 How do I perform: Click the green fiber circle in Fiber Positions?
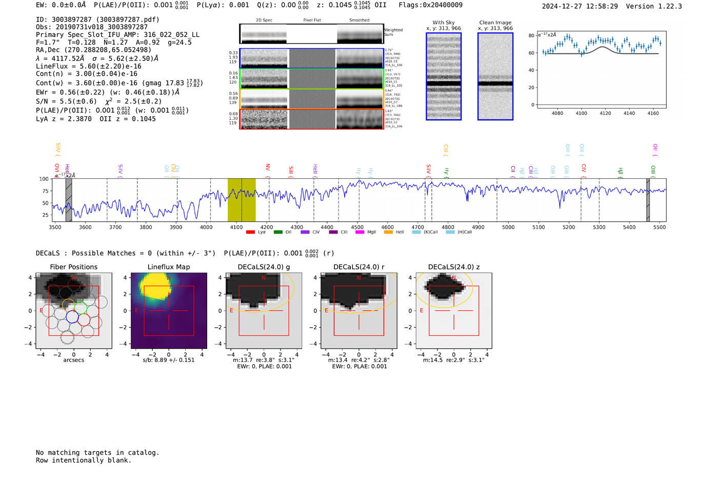tap(81, 308)
